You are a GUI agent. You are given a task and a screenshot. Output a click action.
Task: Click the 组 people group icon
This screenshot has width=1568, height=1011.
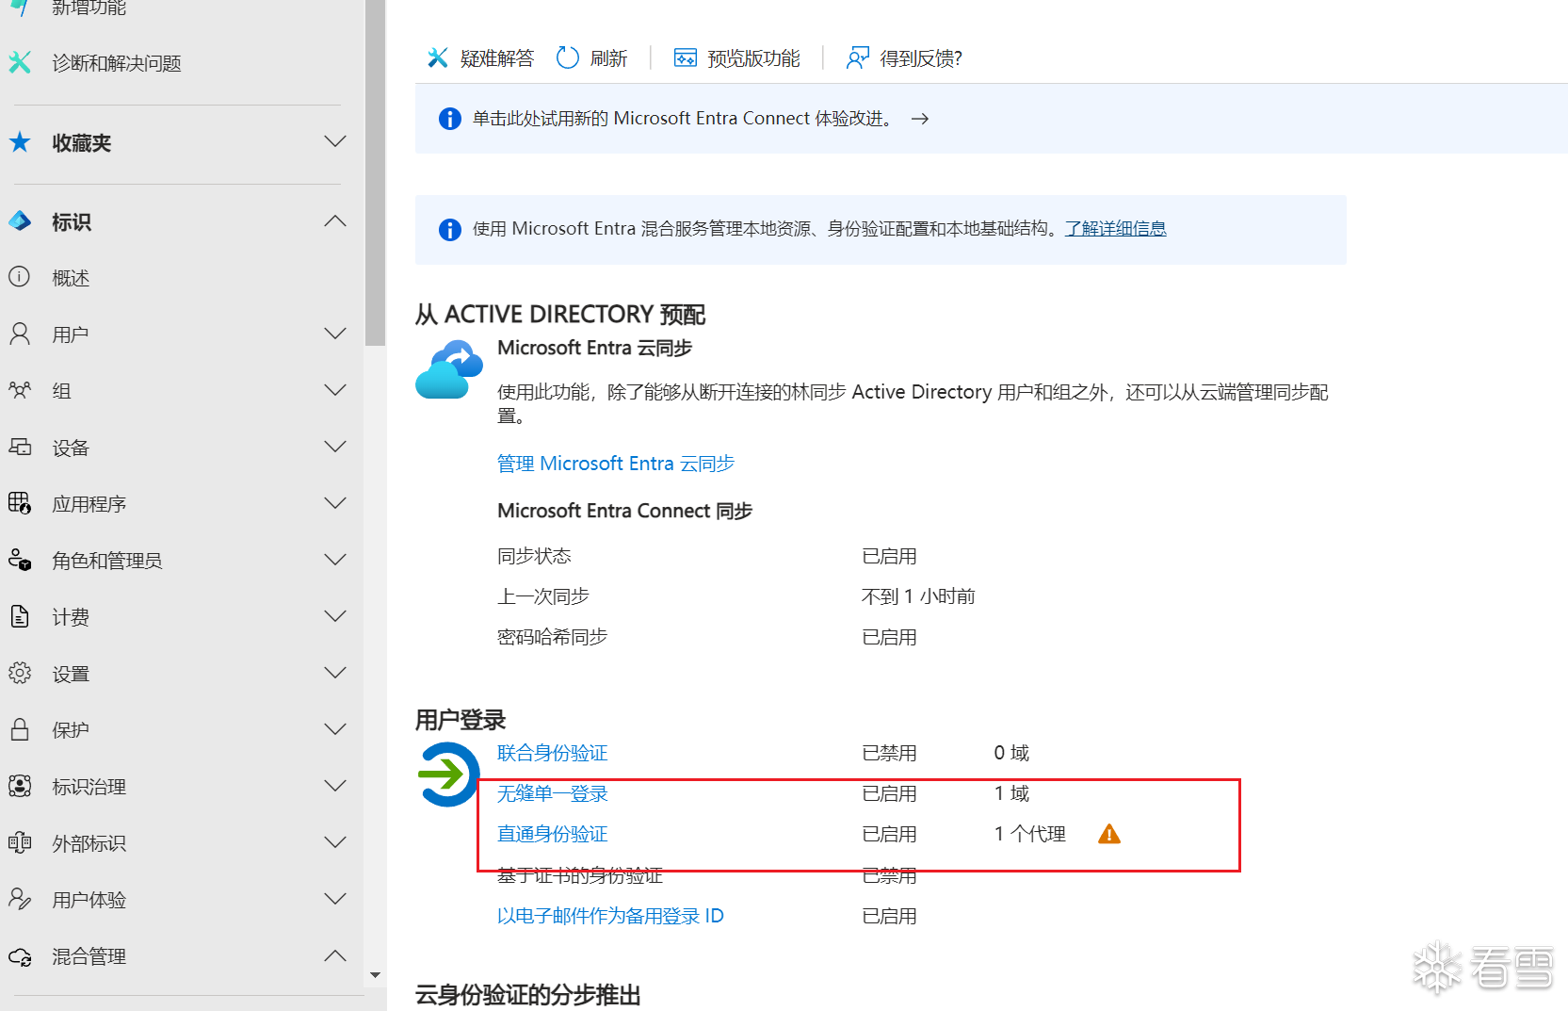tap(20, 390)
